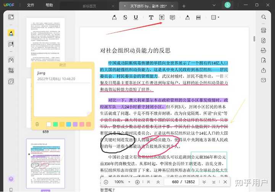Go to the previous page
Viewport: 275px width, 192px height.
(158, 182)
